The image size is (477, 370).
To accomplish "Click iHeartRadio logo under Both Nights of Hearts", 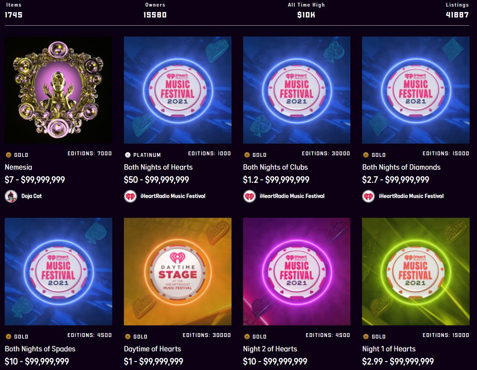I will (x=130, y=196).
